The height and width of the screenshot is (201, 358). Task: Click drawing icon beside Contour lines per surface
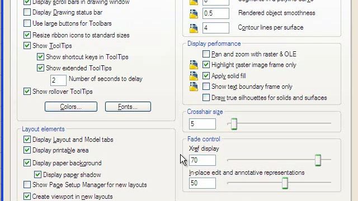pyautogui.click(x=194, y=28)
